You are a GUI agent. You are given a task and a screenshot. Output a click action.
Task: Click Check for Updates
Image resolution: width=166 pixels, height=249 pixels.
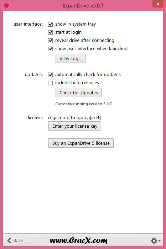pyautogui.click(x=79, y=92)
